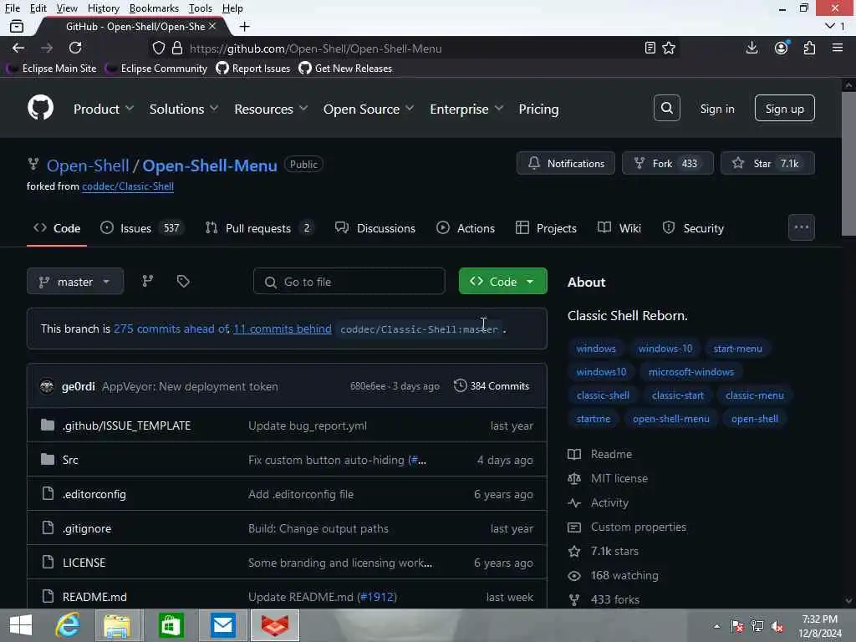Screen dimensions: 856x642
Task: Open the Firefox account icon
Action: 782,48
